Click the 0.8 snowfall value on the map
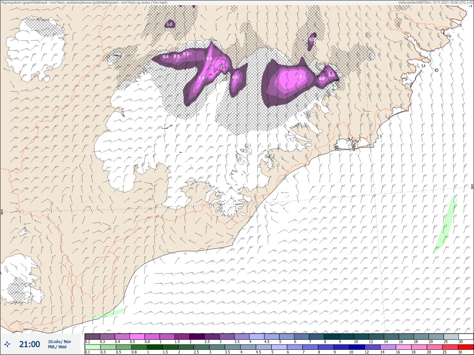This screenshot has width=474, height=355. click(x=299, y=76)
